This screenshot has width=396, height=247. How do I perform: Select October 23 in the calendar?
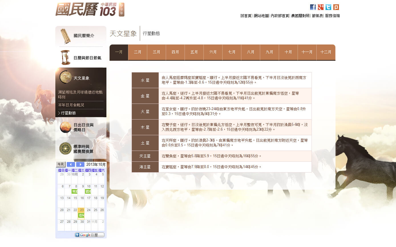(x=81, y=210)
